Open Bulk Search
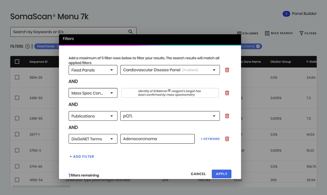Screen dimensions: 327x195 tap(279, 33)
